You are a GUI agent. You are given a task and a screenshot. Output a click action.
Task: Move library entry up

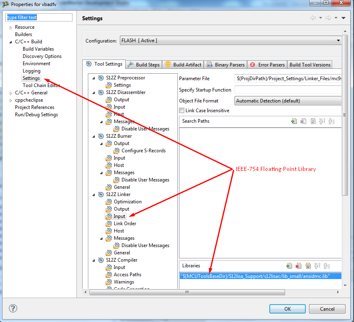(317, 266)
